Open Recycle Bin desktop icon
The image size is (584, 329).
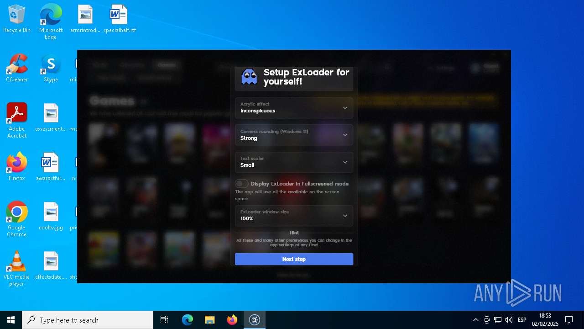point(17,19)
